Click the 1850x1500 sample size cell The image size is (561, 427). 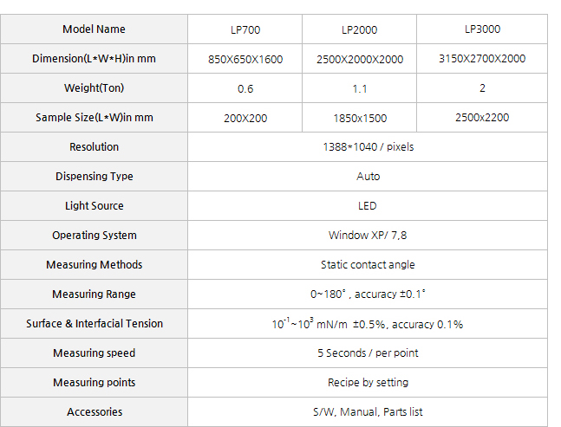tap(359, 118)
